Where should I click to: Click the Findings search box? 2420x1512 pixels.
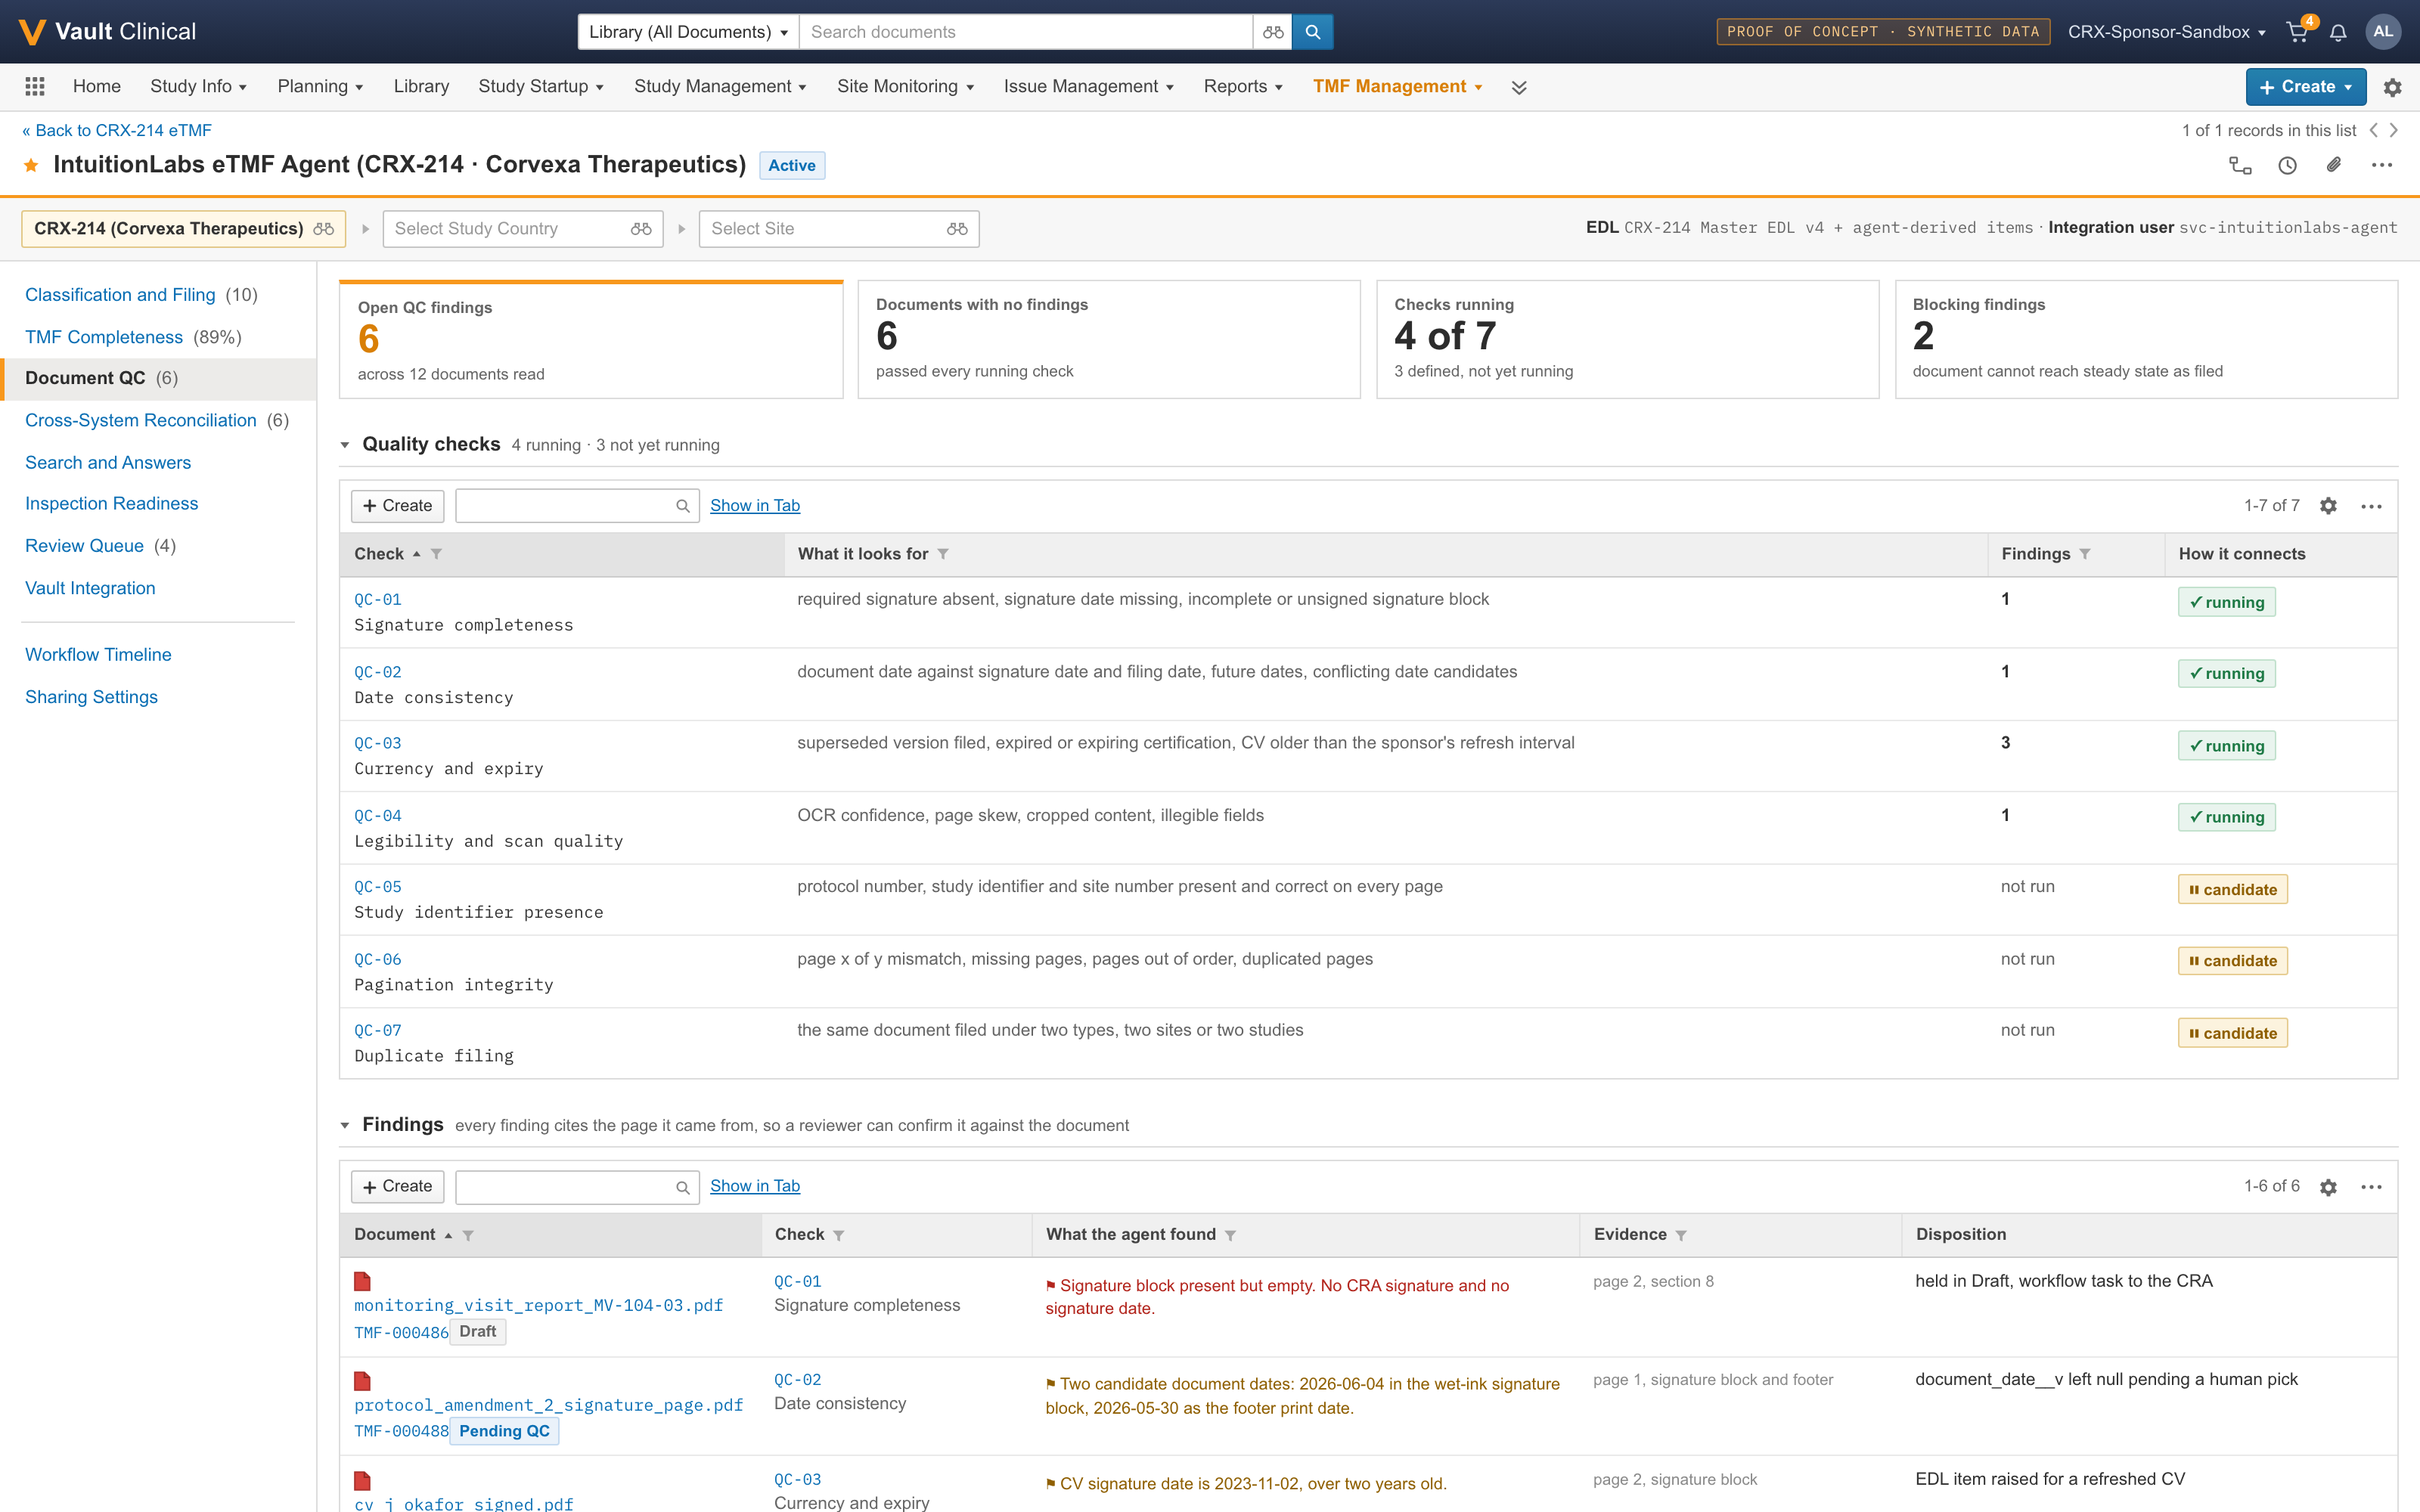pyautogui.click(x=577, y=1187)
